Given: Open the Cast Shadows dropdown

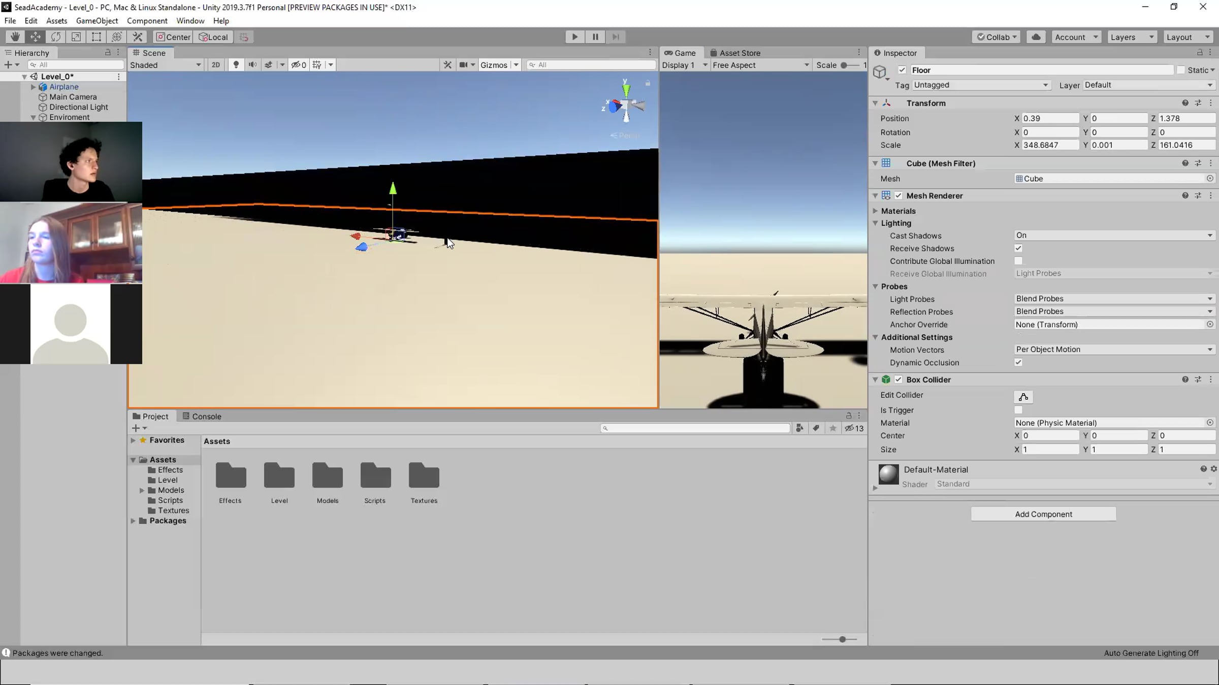Looking at the screenshot, I should click(1114, 235).
